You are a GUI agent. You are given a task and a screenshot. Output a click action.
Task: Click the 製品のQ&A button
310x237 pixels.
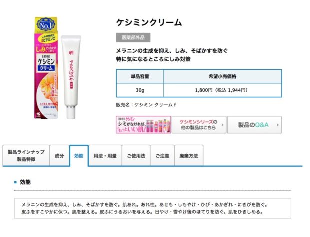(254, 125)
